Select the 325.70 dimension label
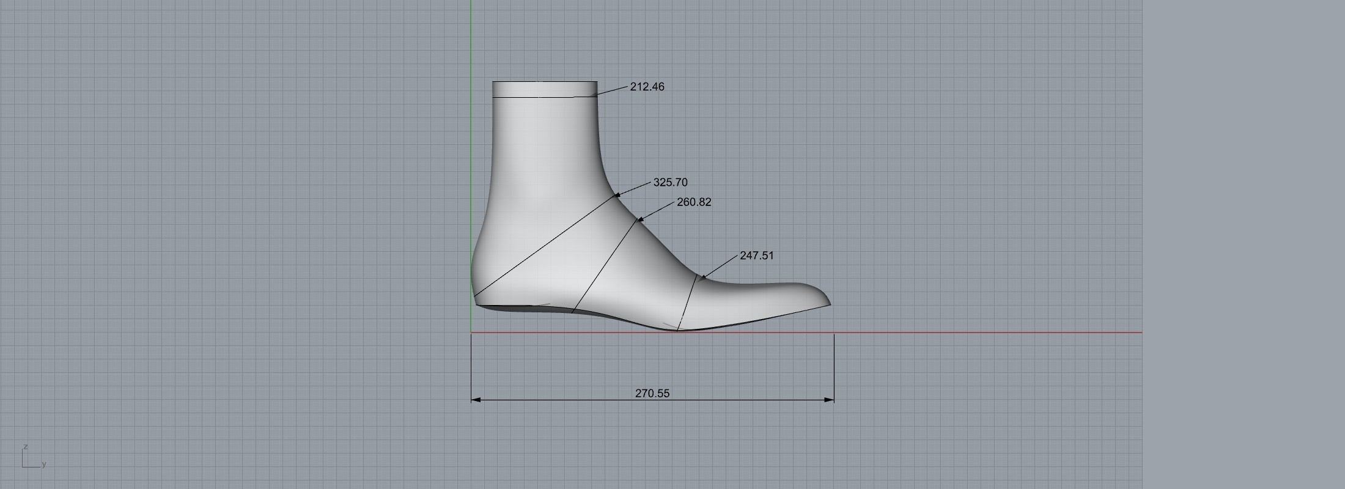This screenshot has width=1345, height=489. (670, 182)
